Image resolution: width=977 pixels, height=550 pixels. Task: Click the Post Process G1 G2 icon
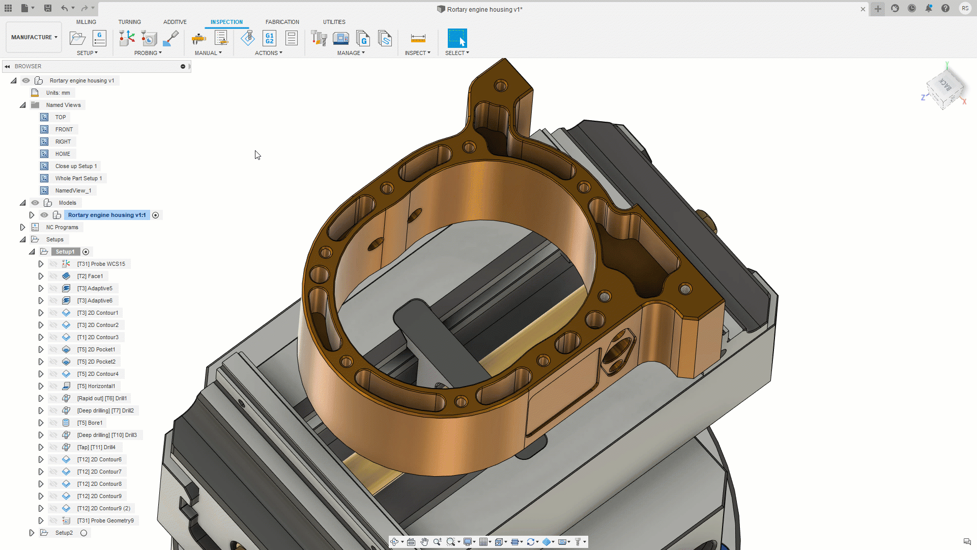269,38
